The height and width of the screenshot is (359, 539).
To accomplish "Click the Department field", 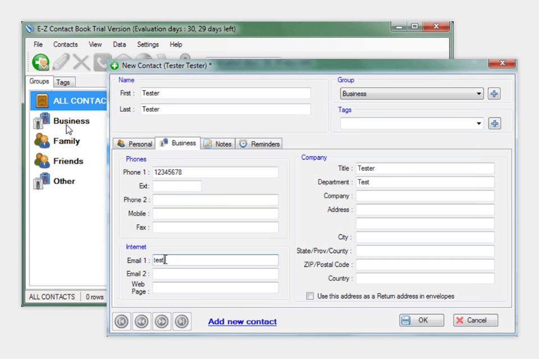I will (425, 182).
